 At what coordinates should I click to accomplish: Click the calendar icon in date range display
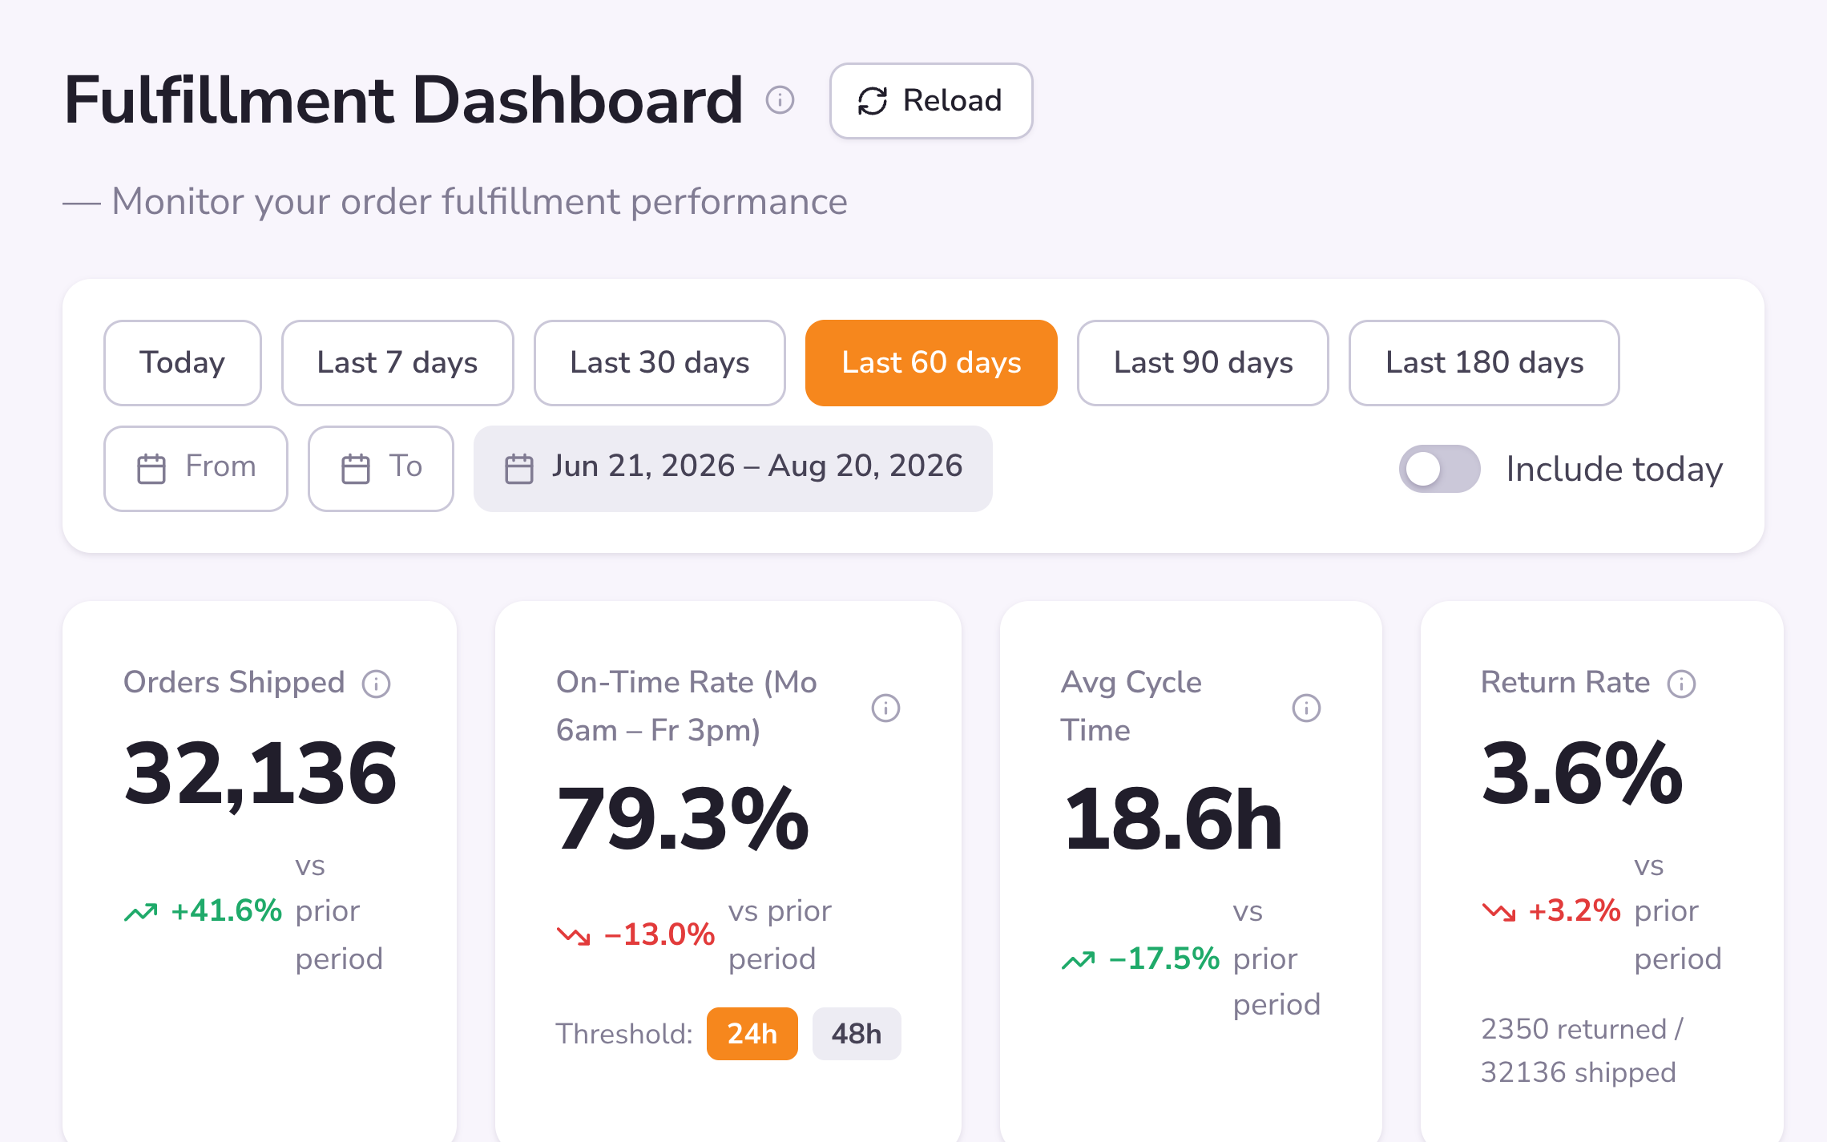(518, 469)
